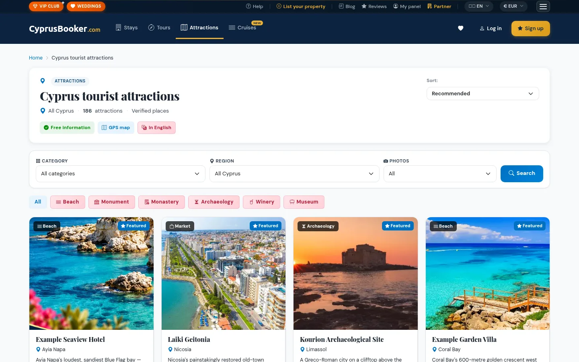Open the Sort Recommended dropdown
Viewport: 579px width, 362px height.
click(x=482, y=94)
